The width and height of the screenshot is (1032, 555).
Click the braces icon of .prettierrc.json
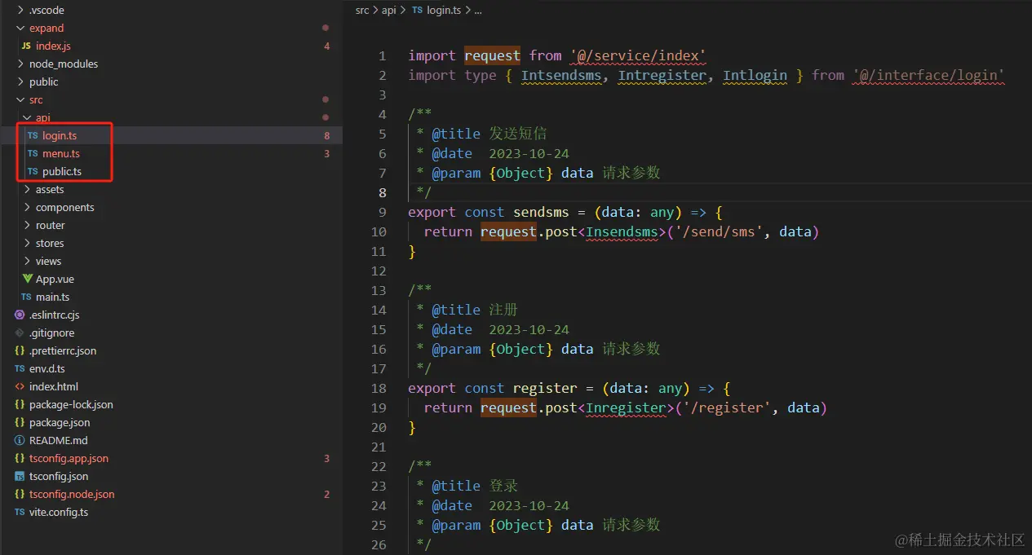20,351
